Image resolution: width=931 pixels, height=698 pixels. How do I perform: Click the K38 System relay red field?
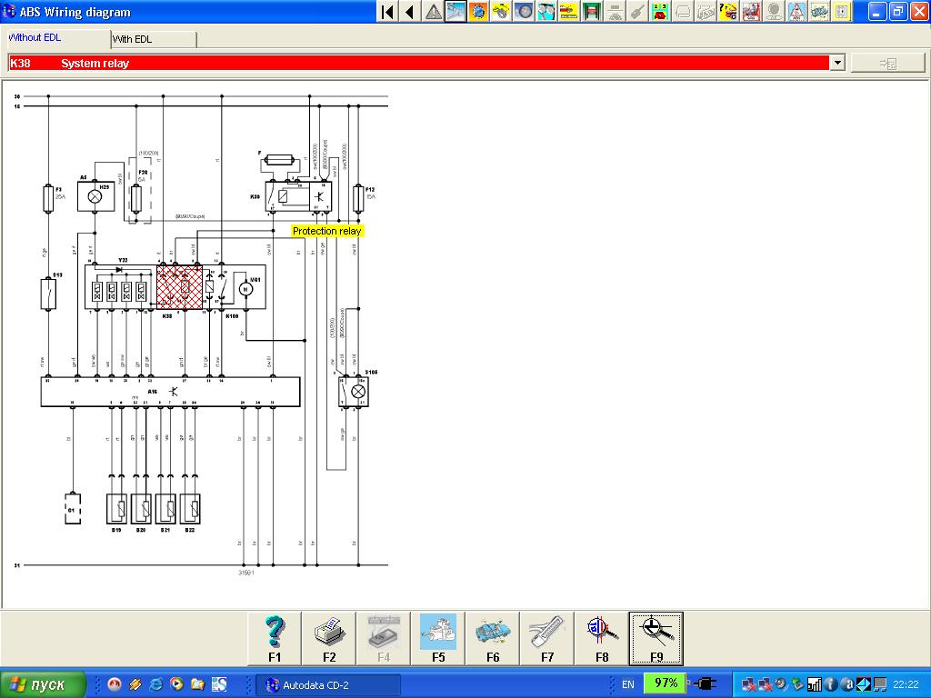coord(418,63)
